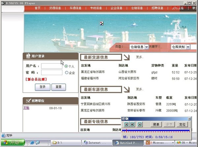The image size is (198, 147).
Task: Click 福建省福州市 departure cell
Action: point(90,78)
